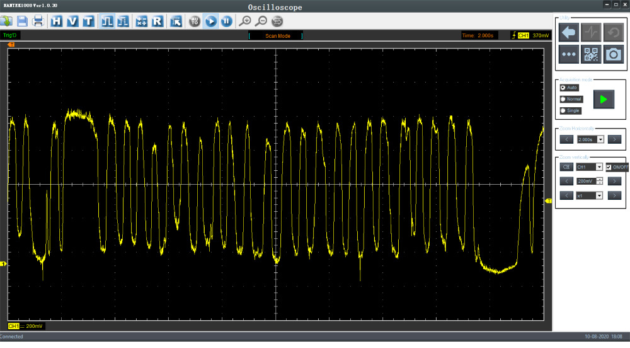Viewport: 630px width, 348px height.
Task: Open the Vertical (V) settings
Action: point(72,21)
